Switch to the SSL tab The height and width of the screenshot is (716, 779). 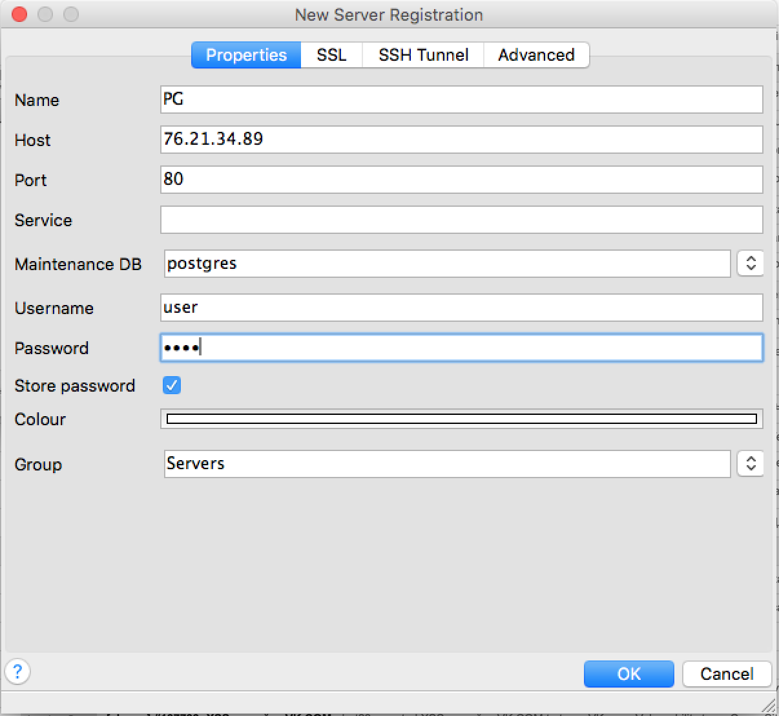click(x=331, y=55)
